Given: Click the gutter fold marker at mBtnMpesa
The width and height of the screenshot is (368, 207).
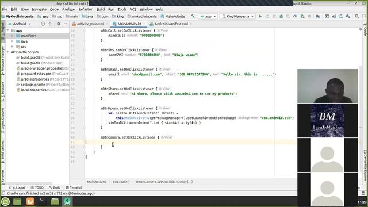Looking at the screenshot, I should tap(85, 109).
